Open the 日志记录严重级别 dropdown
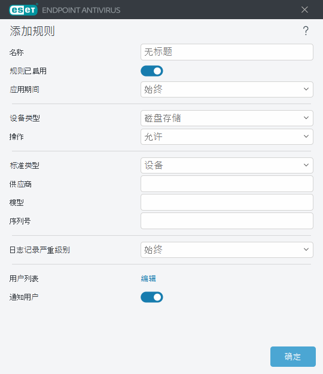The image size is (323, 374). pyautogui.click(x=227, y=250)
